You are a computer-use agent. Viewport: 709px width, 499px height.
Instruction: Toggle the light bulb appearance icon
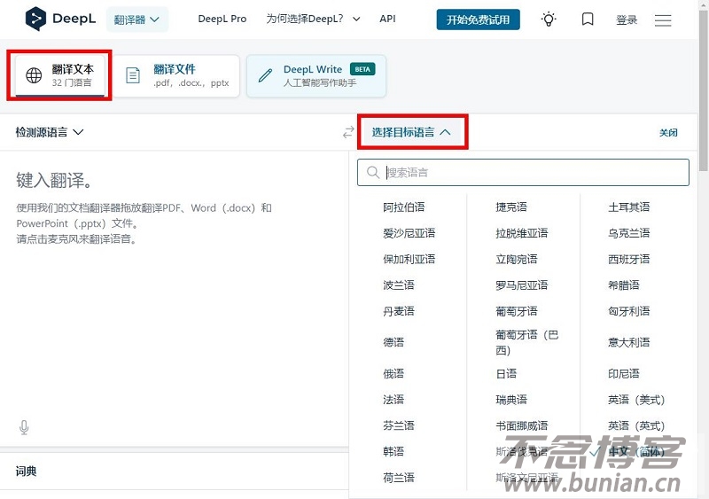click(x=549, y=19)
